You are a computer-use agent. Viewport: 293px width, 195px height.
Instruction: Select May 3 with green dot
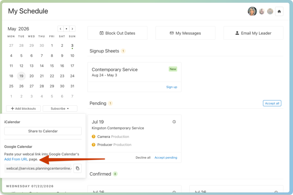72,46
